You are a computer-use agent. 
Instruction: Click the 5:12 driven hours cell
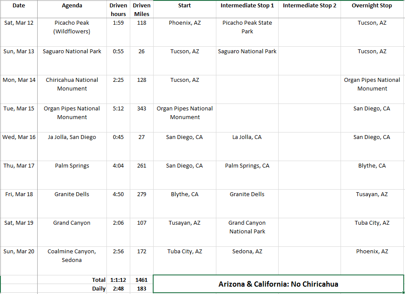tap(118, 109)
